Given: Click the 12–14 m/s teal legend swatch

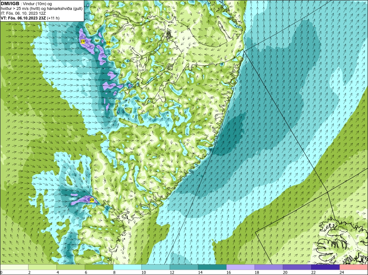Looking at the screenshot, I should (x=184, y=267).
